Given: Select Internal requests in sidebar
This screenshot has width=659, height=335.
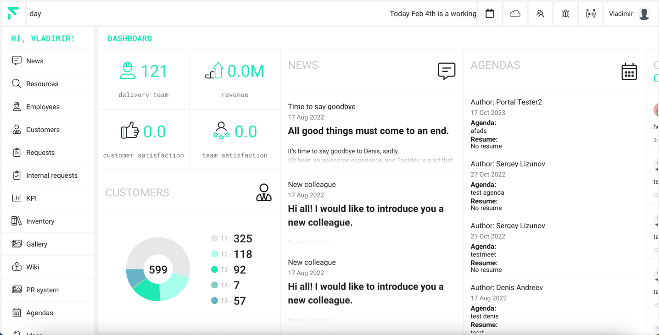Looking at the screenshot, I should pyautogui.click(x=51, y=176).
